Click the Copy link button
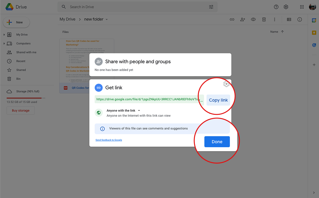This screenshot has width=319, height=198. click(218, 100)
